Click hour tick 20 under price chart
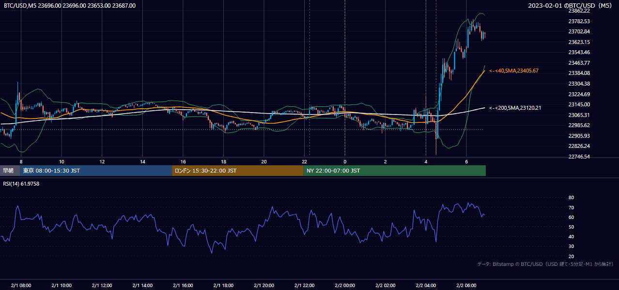Screen dimensions: 619x290 (x=264, y=161)
